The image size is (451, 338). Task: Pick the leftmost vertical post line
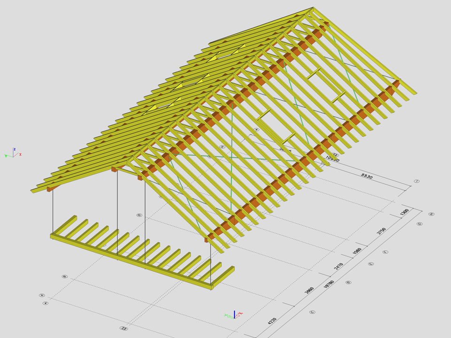(x=53, y=211)
